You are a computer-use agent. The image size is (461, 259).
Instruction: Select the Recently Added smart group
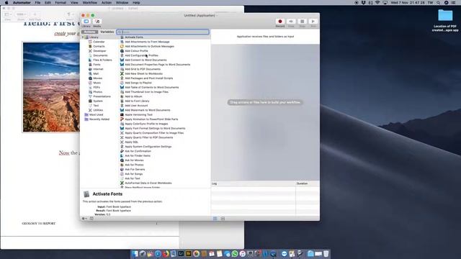(99, 119)
